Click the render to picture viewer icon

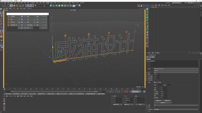click(41, 6)
